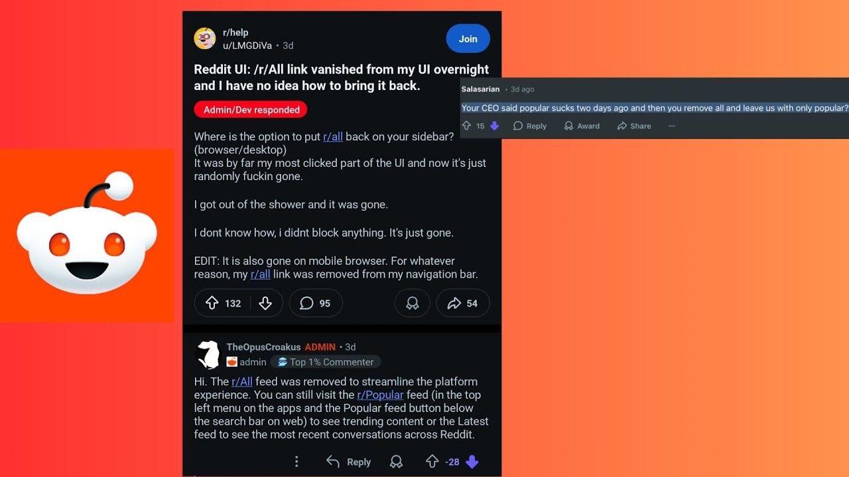This screenshot has width=849, height=477.
Task: Open the Top 1% Commenter badge
Action: (326, 362)
